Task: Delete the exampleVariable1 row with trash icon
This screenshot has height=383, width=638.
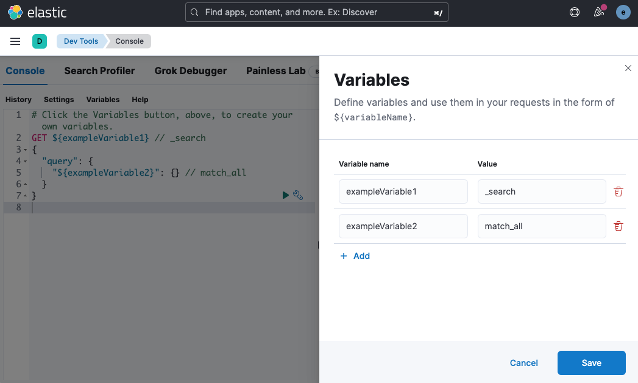Action: pos(618,191)
